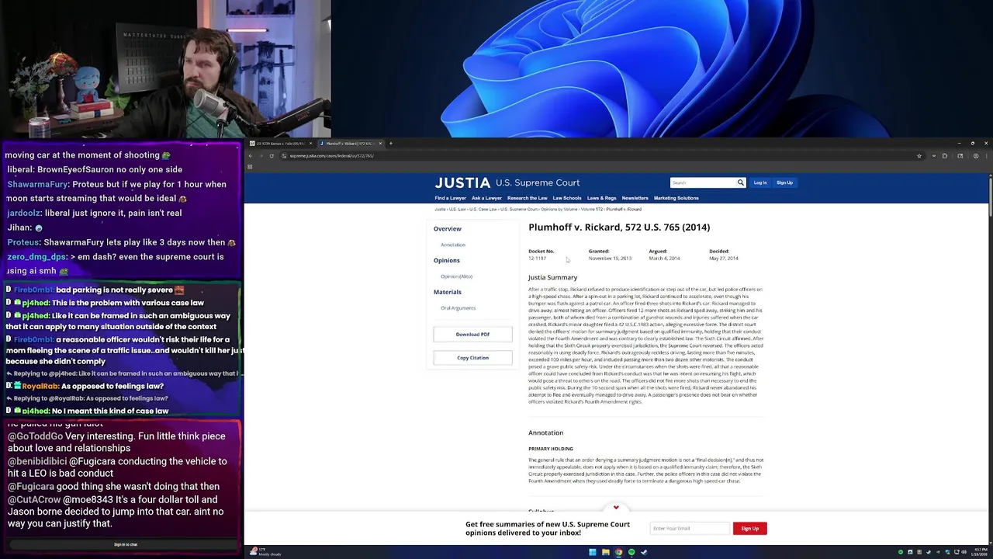Click the U.S. Case Law breadcrumb
The height and width of the screenshot is (559, 993).
(x=483, y=210)
